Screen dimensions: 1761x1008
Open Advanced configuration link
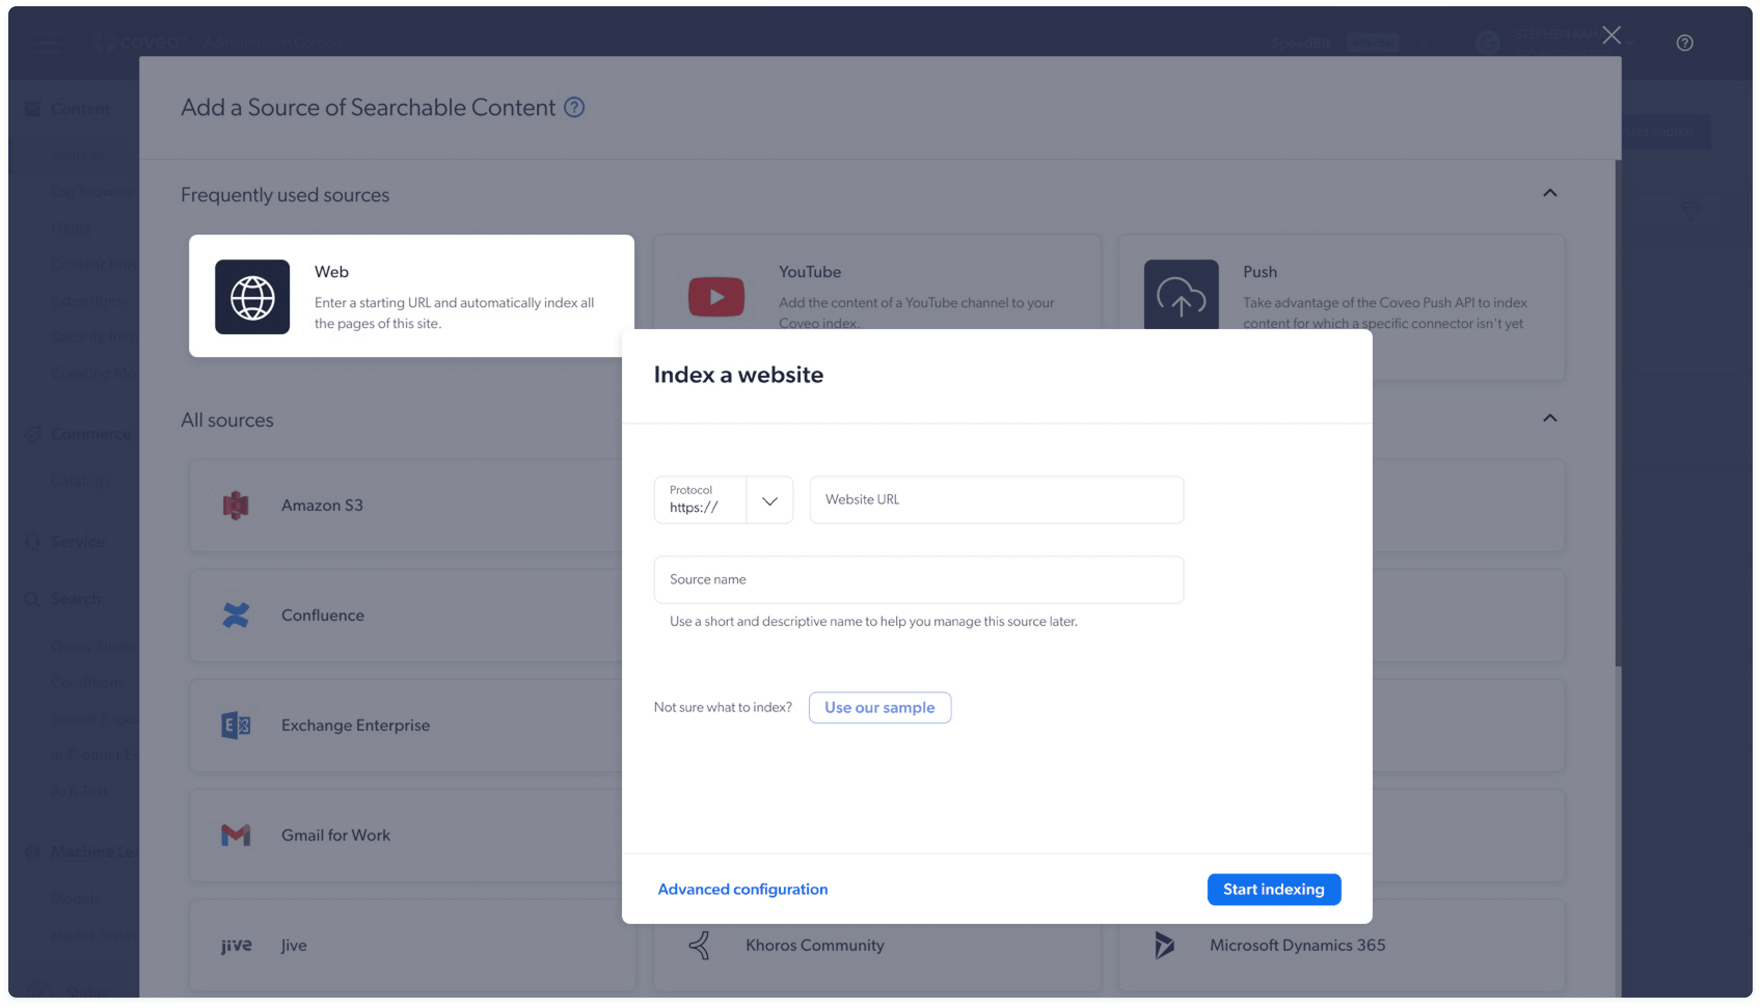coord(743,890)
